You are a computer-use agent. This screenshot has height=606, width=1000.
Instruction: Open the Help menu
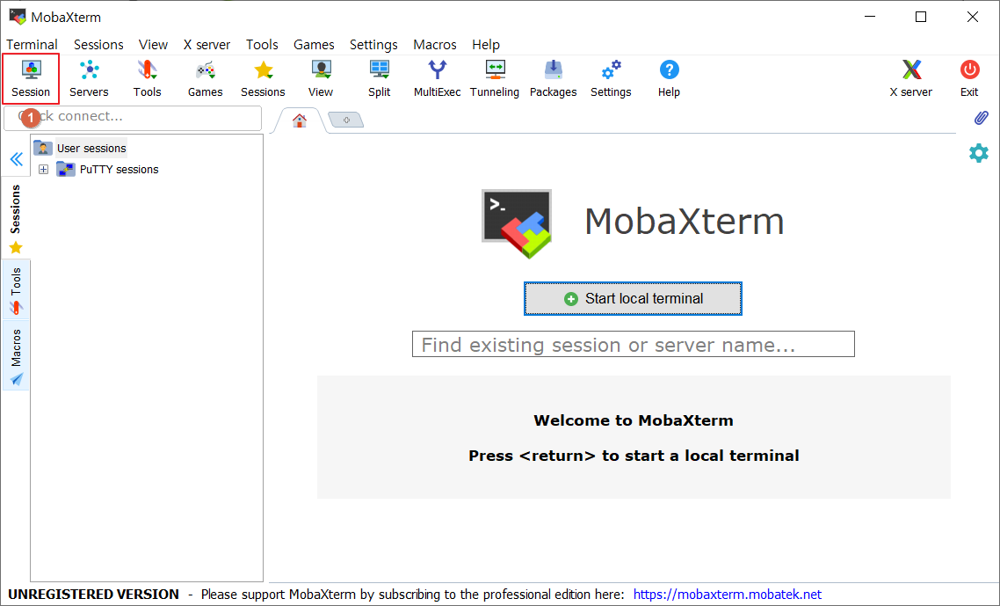[x=486, y=45]
